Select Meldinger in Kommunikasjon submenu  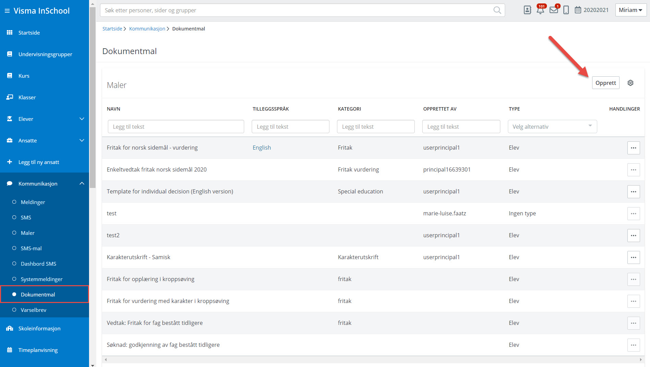[33, 202]
